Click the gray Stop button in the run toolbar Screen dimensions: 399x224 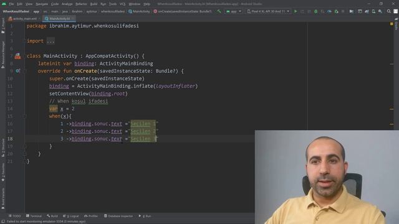[x=343, y=11]
